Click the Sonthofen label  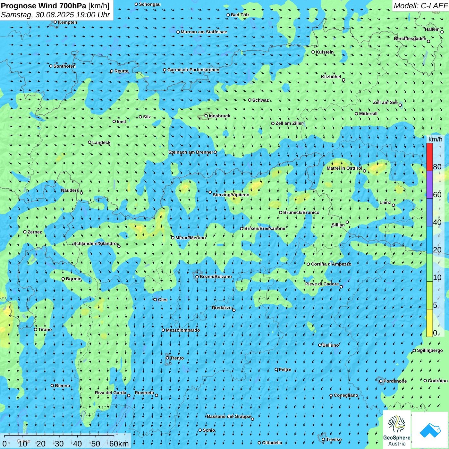tap(64, 66)
